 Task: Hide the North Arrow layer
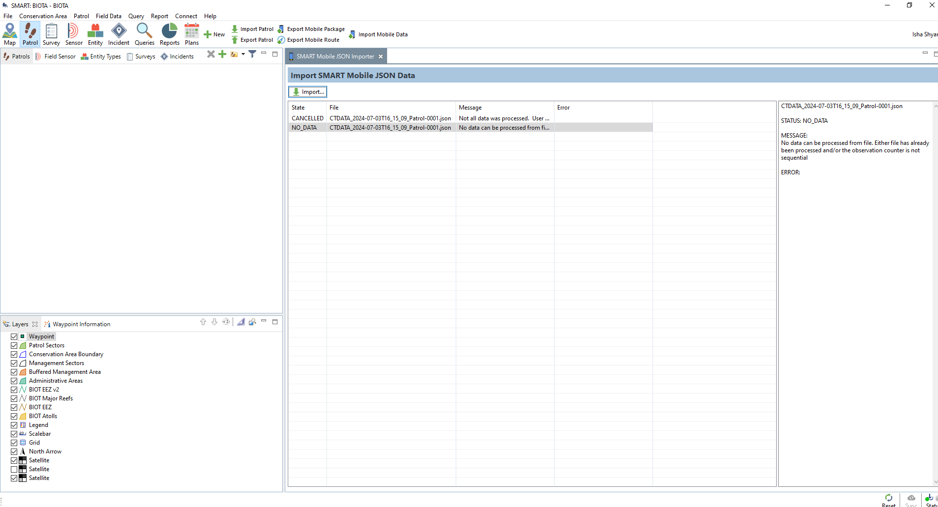[x=14, y=451]
